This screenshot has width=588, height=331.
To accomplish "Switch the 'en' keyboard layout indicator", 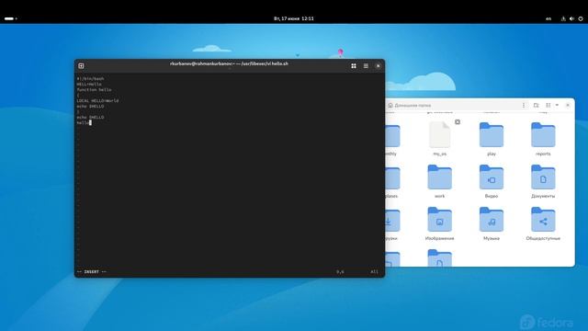I will pos(548,18).
